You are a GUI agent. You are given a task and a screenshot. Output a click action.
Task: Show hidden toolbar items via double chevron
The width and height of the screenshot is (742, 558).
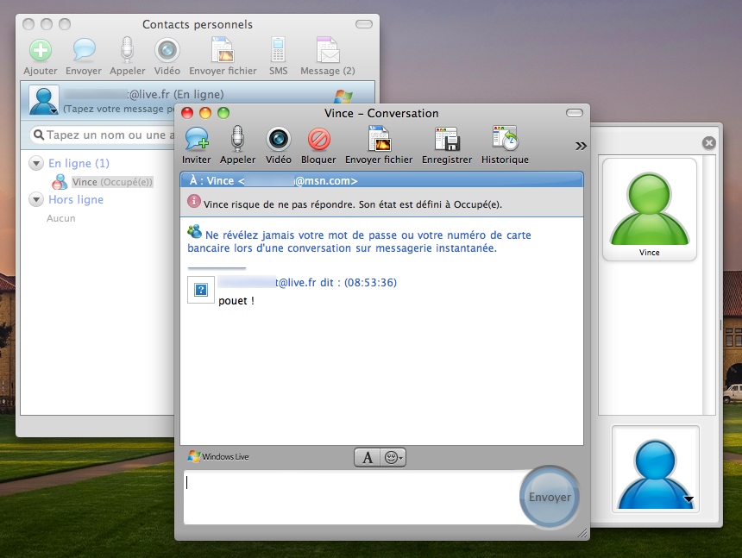(581, 146)
